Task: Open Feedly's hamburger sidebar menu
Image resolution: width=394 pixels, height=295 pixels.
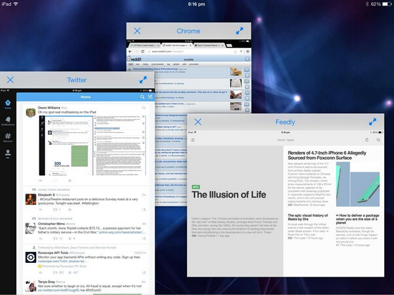Action: [x=192, y=140]
